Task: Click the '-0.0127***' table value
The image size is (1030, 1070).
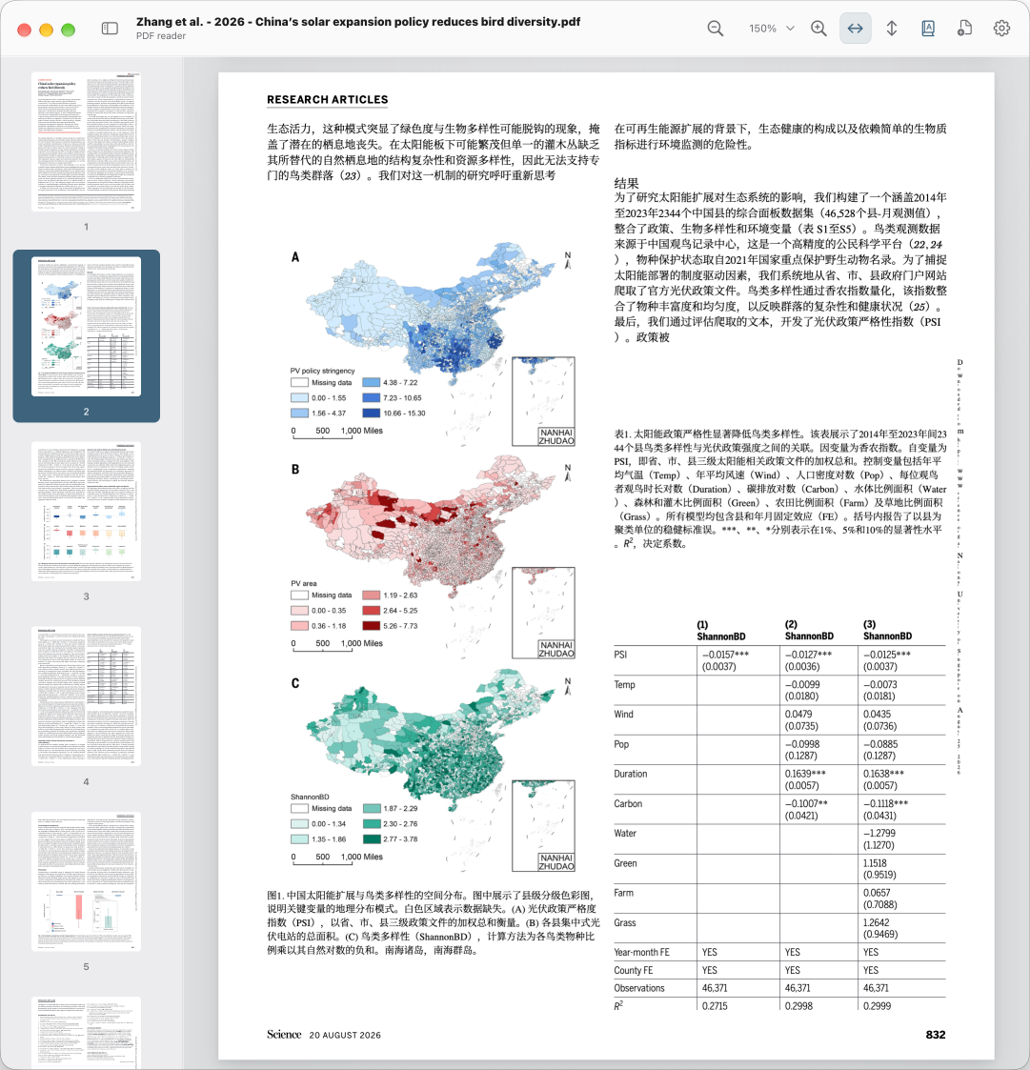Action: coord(808,655)
